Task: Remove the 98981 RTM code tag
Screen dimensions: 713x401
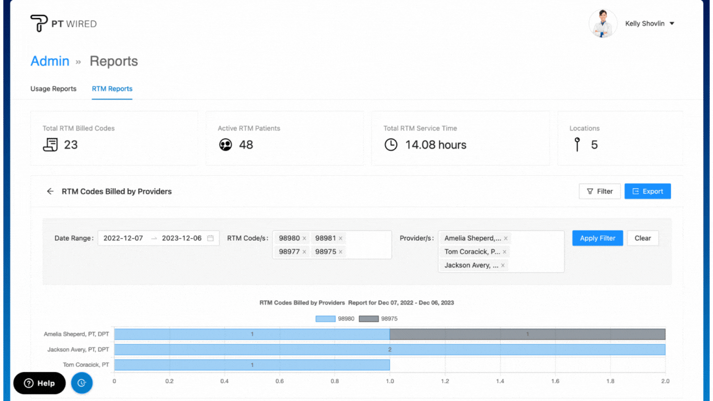Action: click(340, 238)
